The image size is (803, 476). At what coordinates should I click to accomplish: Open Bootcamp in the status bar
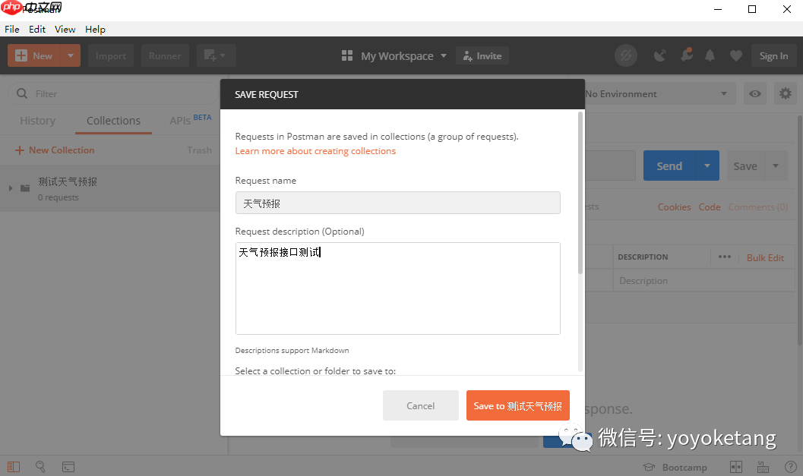pos(675,468)
